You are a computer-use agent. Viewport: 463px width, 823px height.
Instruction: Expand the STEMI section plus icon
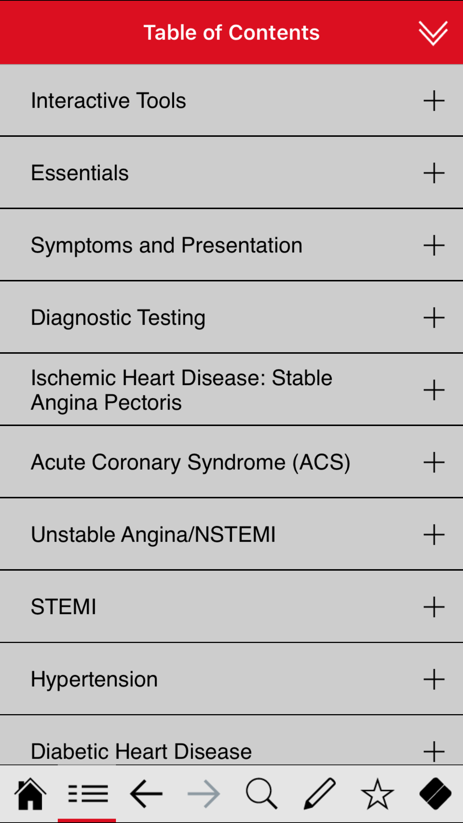point(434,607)
